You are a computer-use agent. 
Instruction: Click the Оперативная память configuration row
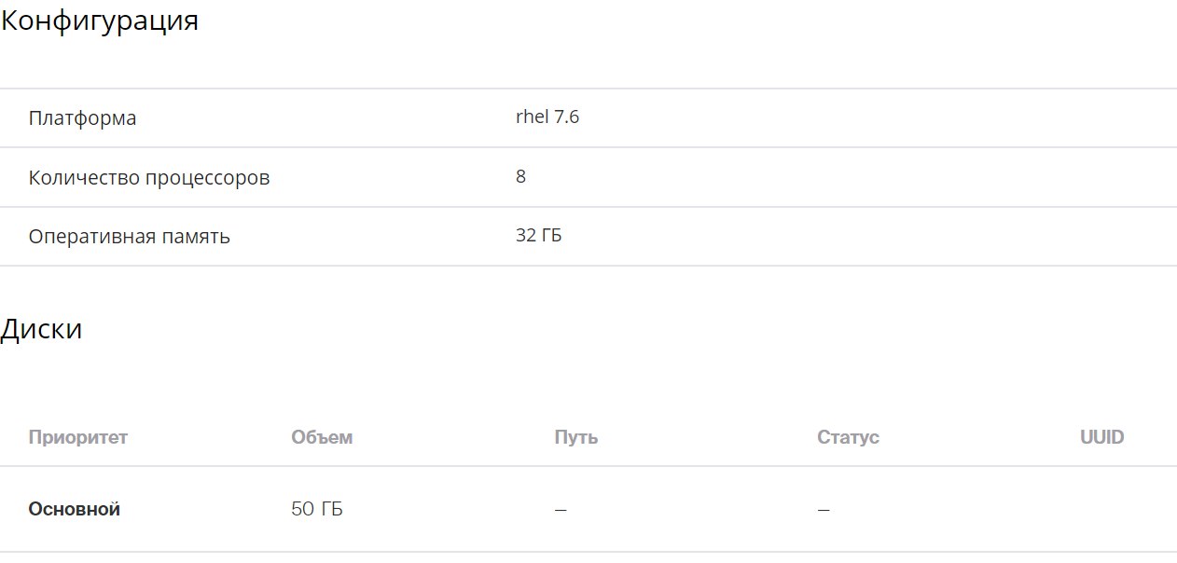pyautogui.click(x=588, y=236)
